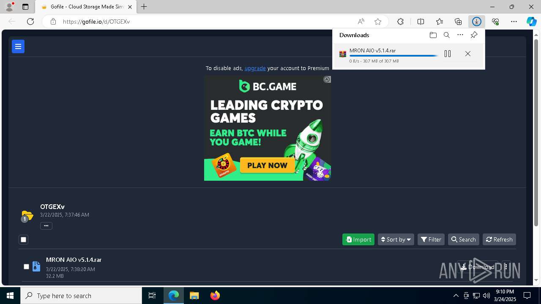Open Collections panel

(458, 22)
